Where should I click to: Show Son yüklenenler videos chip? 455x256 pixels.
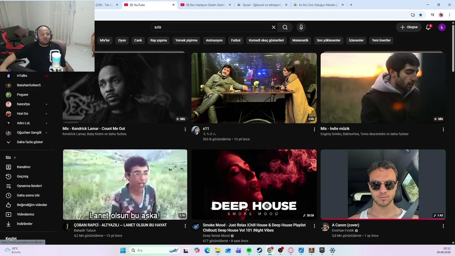pos(328,41)
